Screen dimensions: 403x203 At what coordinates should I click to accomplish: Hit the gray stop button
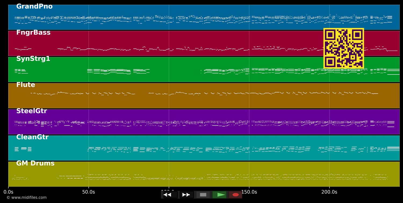click(203, 195)
